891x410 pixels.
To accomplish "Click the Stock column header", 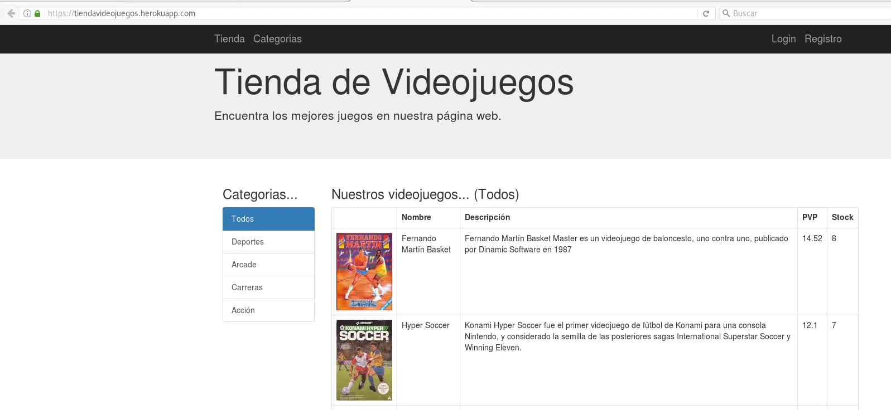I will (x=842, y=217).
